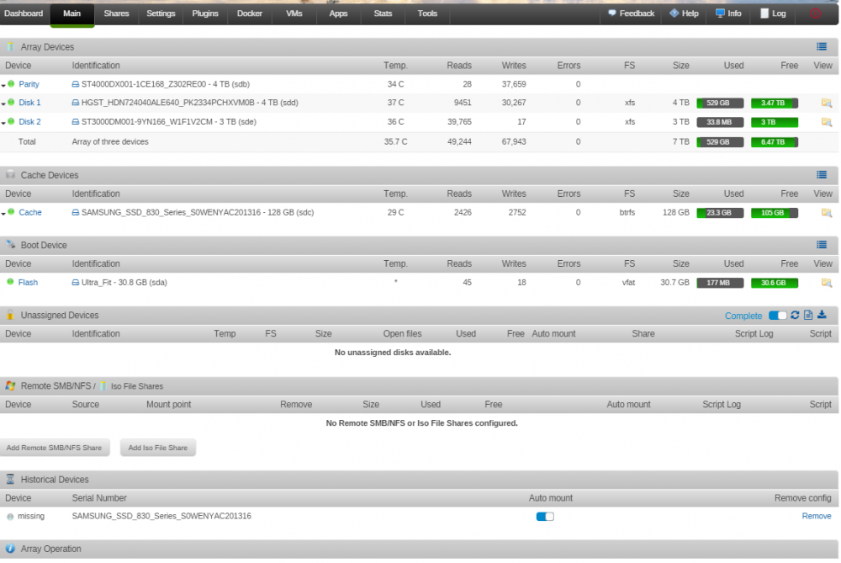
Task: Open the system Log
Action: pyautogui.click(x=773, y=13)
